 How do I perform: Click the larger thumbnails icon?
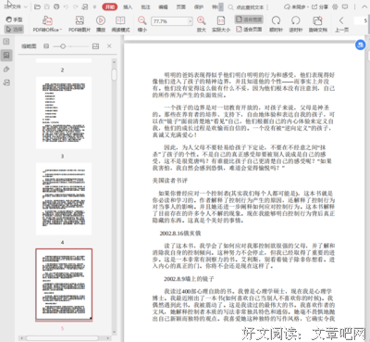(95, 46)
